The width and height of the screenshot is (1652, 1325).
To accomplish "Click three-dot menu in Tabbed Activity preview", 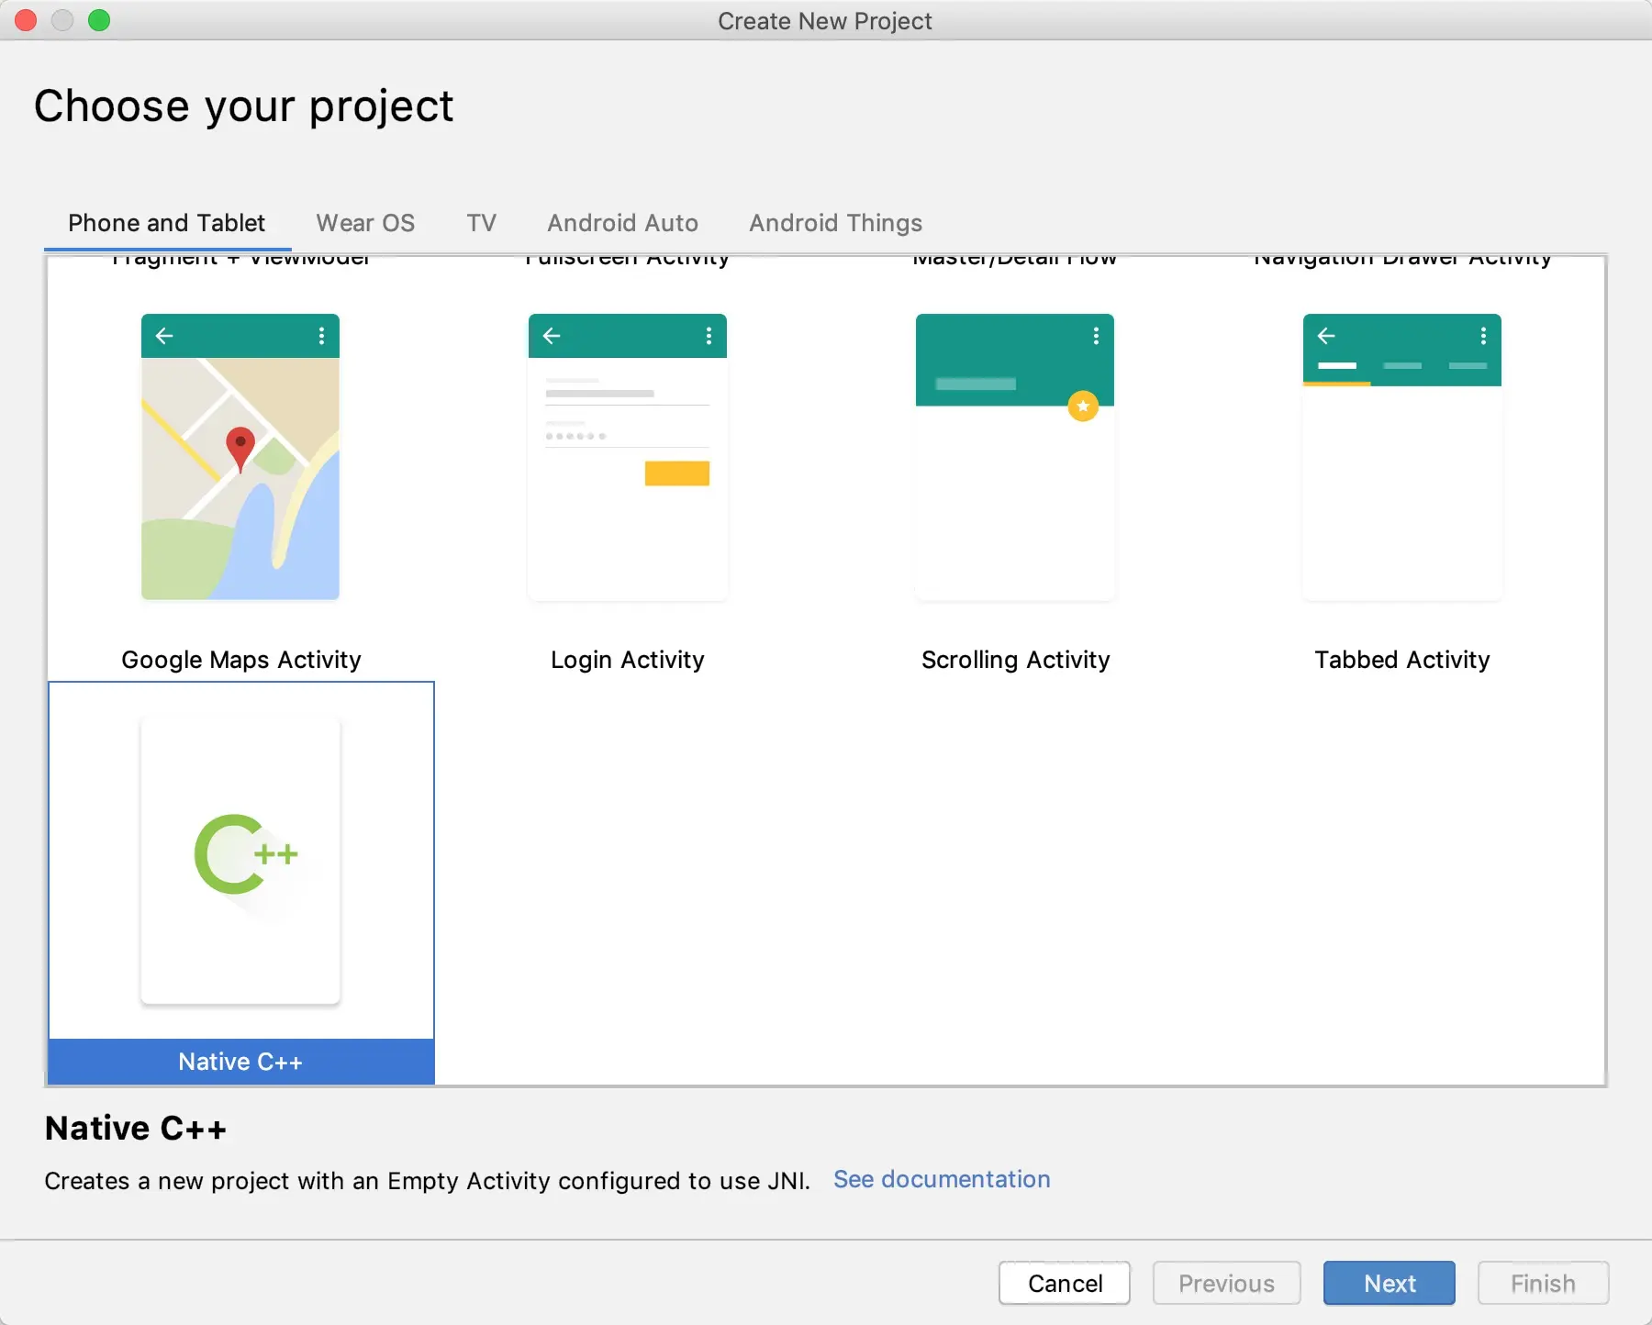I will (x=1483, y=336).
